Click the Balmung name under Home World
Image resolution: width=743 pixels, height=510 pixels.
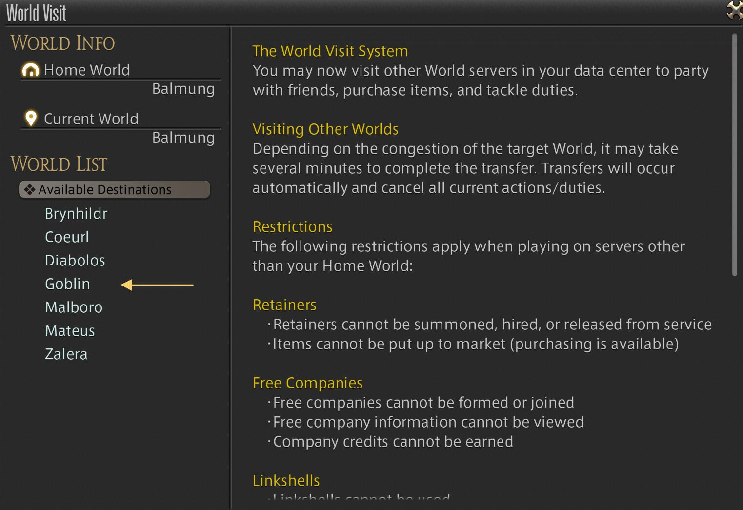click(x=183, y=89)
